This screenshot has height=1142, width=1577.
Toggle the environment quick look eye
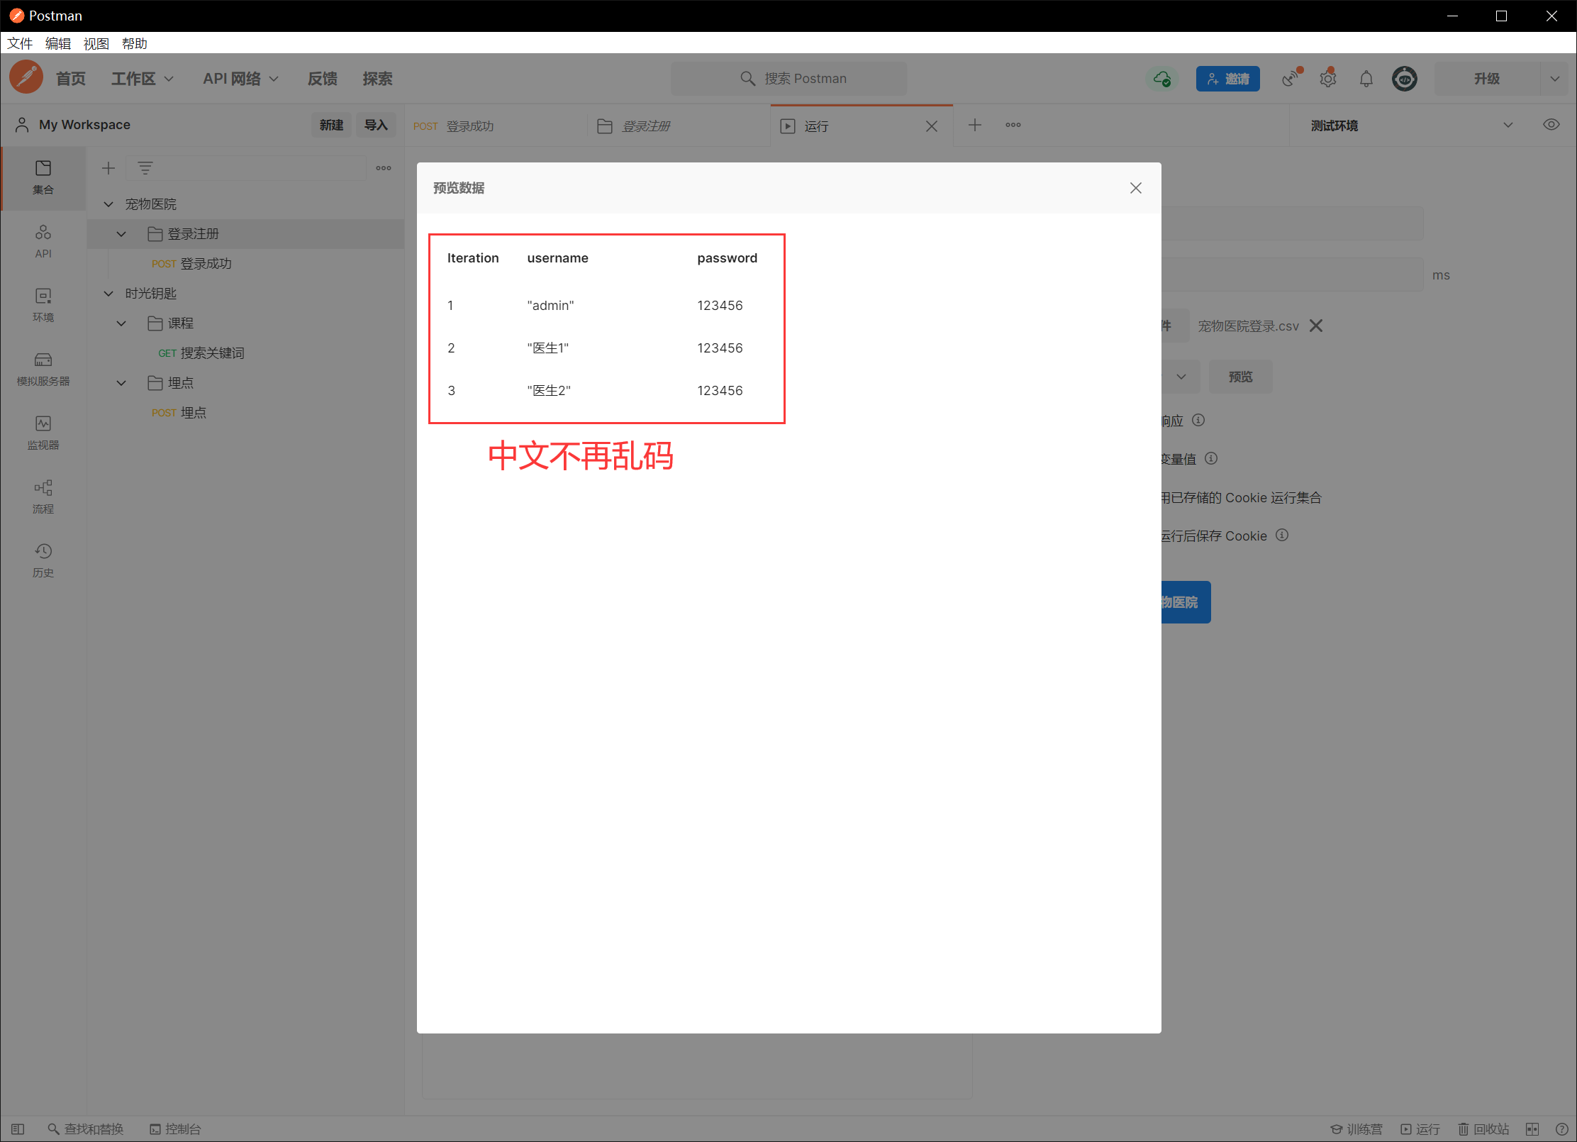[1551, 125]
